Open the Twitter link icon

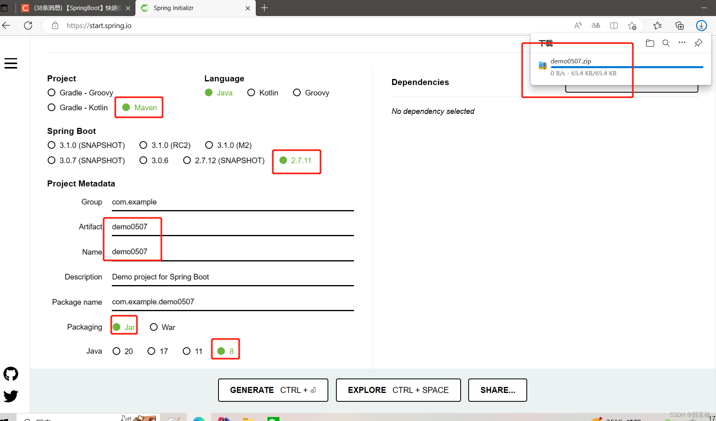point(11,396)
